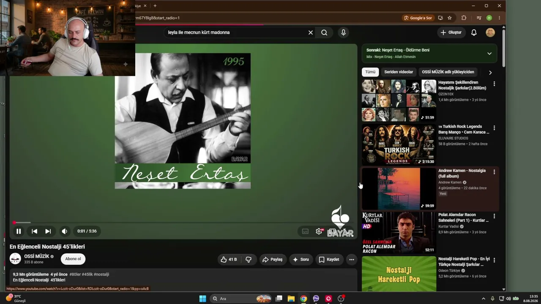The image size is (541, 304).
Task: Dislike the video with thumbs down
Action: point(249,260)
